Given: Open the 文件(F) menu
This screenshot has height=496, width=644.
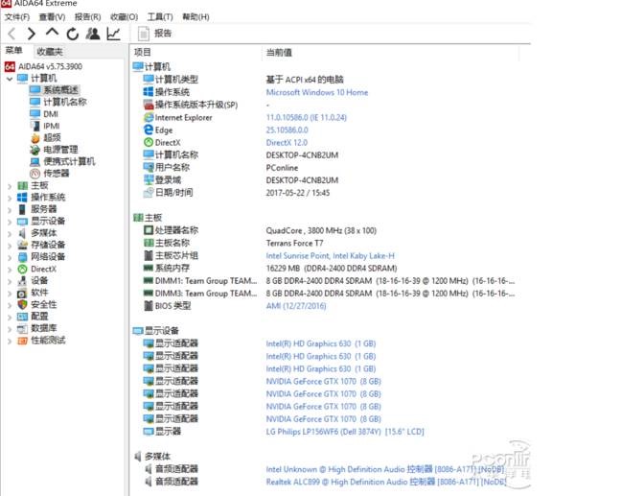Looking at the screenshot, I should pyautogui.click(x=17, y=17).
